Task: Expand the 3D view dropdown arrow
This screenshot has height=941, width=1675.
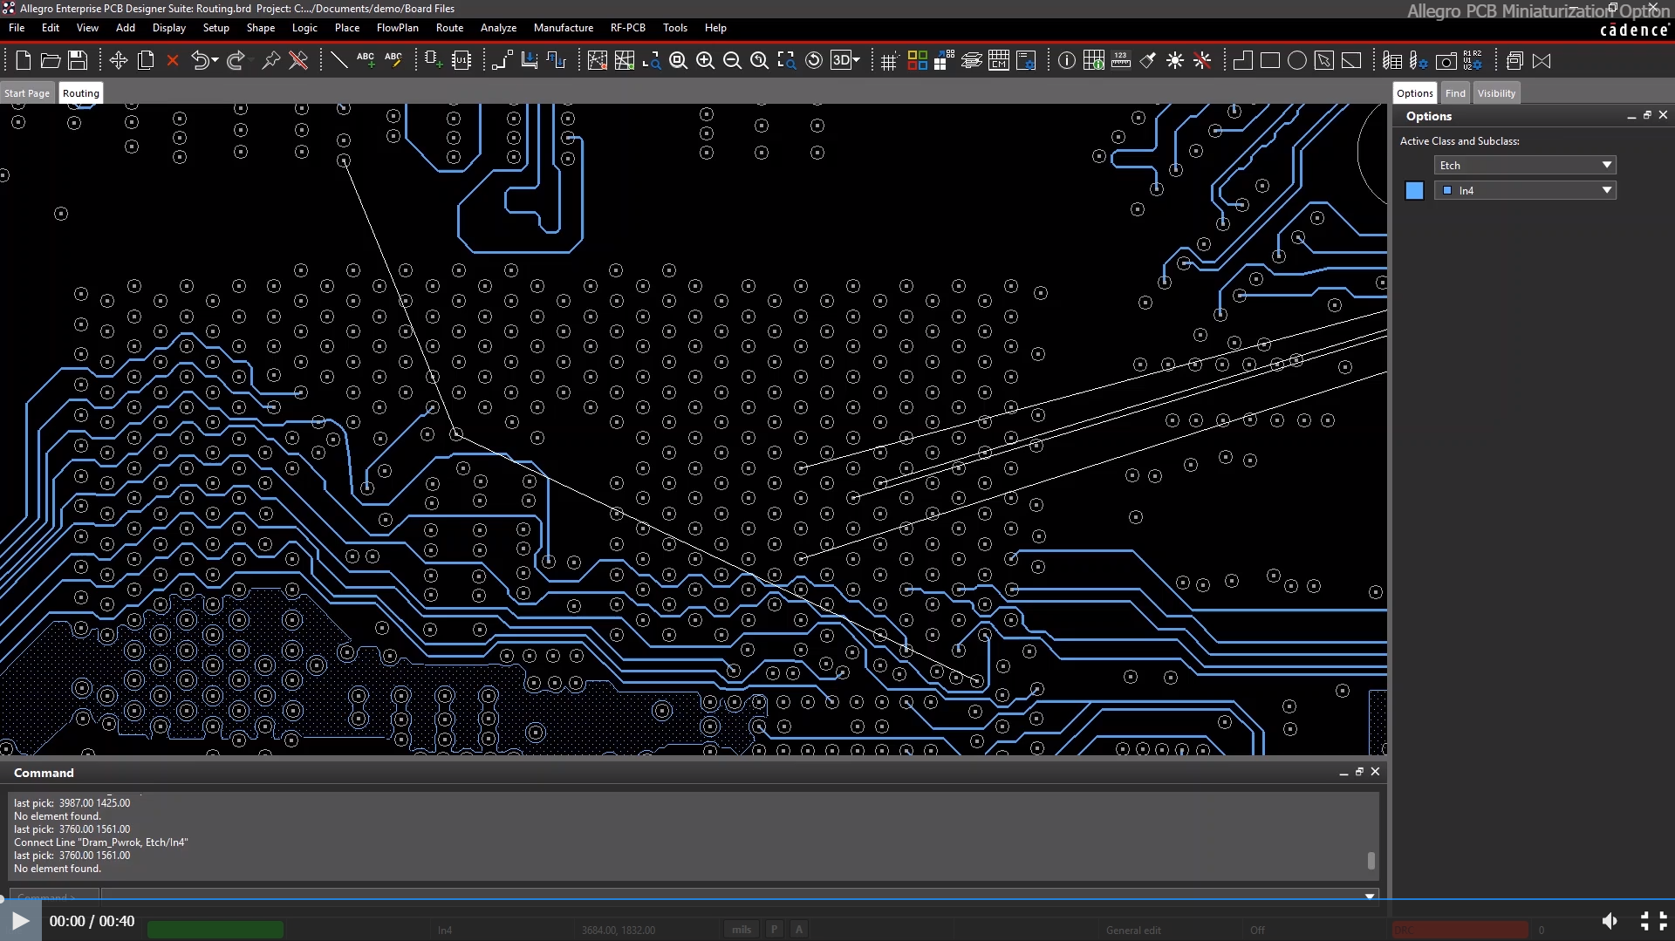Action: pos(857,60)
